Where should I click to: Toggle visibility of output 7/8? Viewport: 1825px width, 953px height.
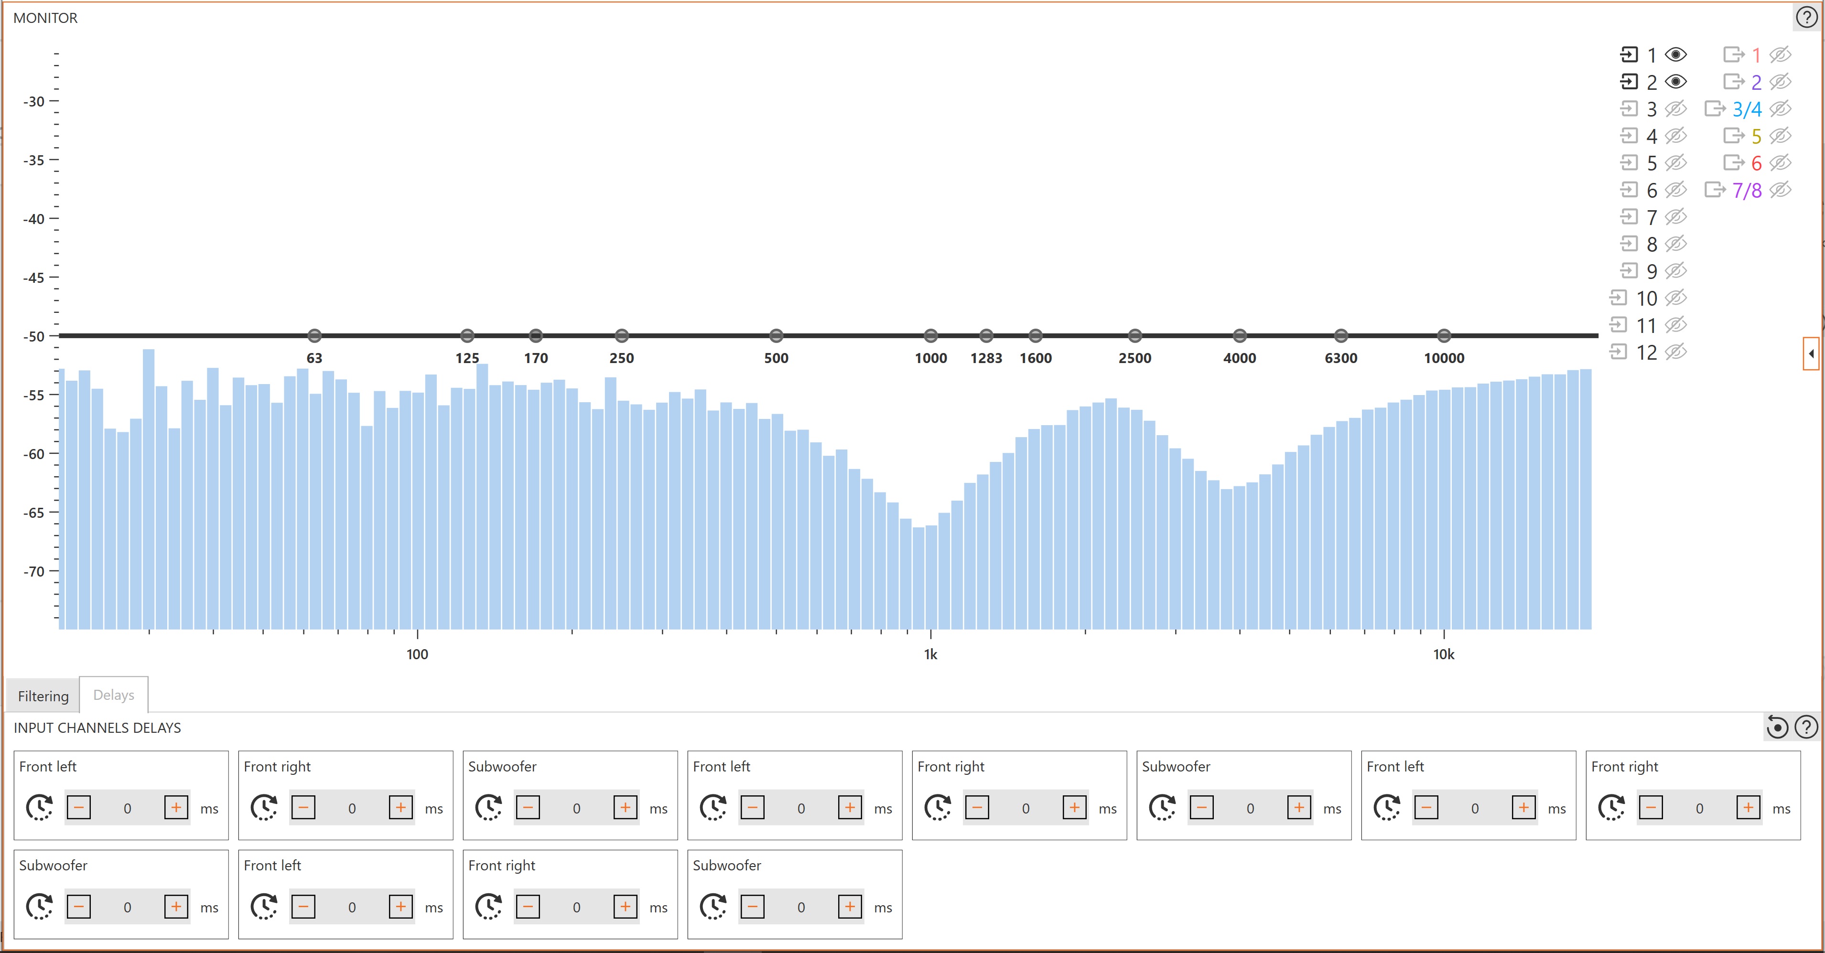click(1781, 190)
